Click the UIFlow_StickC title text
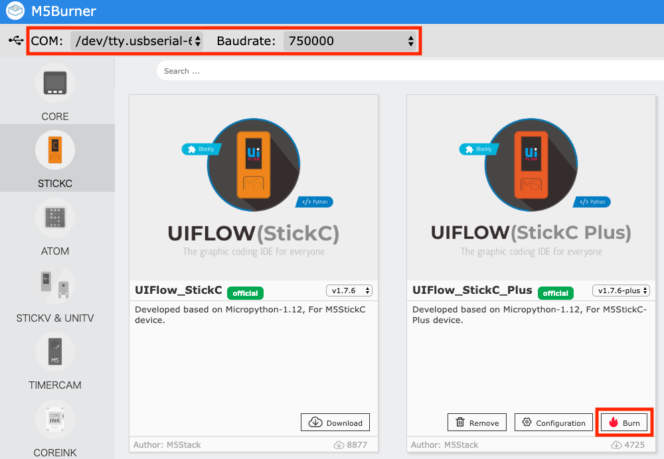 click(178, 291)
